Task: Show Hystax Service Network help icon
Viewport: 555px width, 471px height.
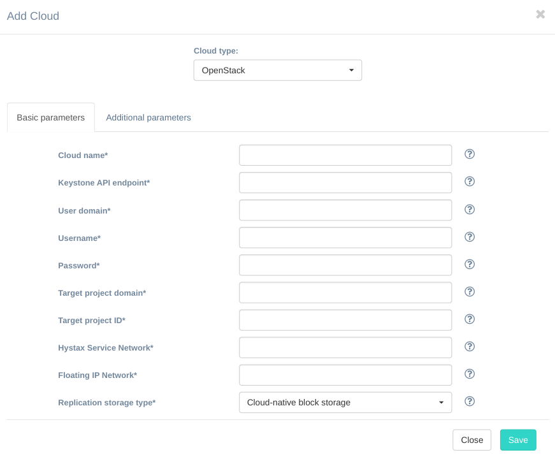Action: coord(470,347)
